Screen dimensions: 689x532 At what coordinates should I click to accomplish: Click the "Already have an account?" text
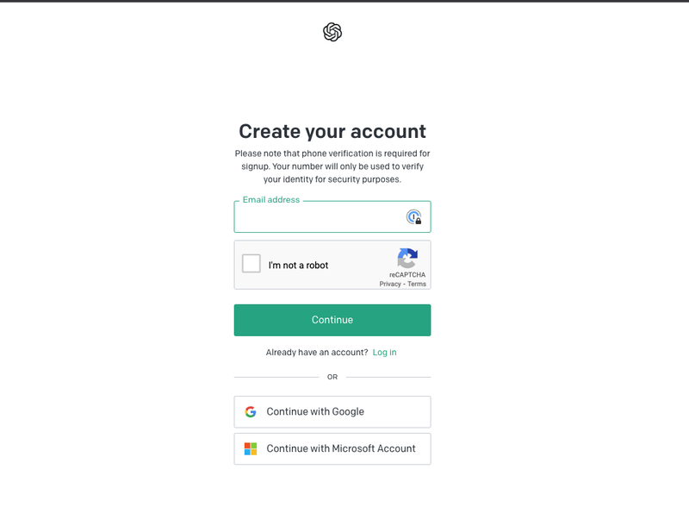tap(317, 353)
